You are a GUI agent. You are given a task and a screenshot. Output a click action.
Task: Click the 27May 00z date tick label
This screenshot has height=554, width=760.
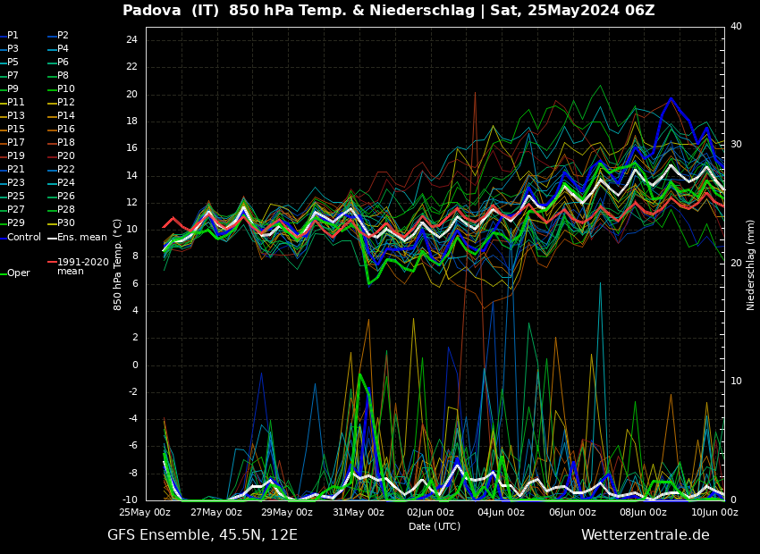coord(215,512)
